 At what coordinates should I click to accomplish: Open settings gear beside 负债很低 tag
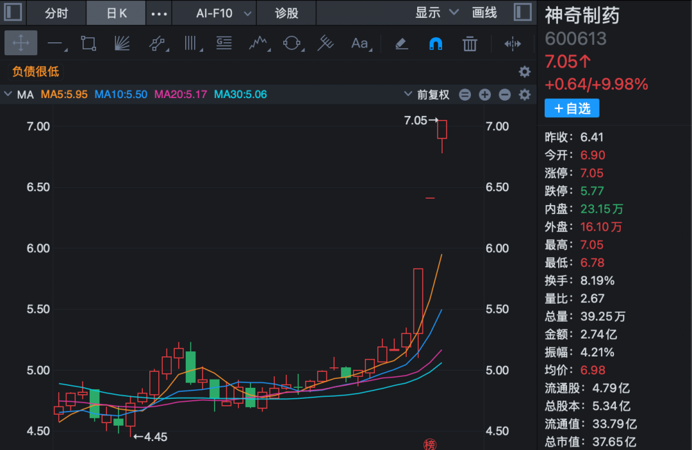click(x=524, y=72)
